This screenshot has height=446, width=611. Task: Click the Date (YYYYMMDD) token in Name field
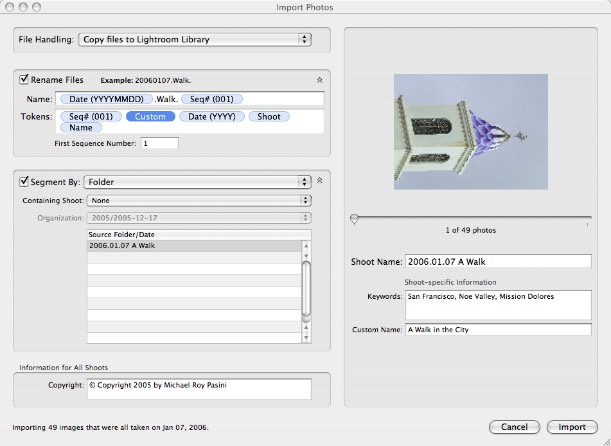[106, 99]
